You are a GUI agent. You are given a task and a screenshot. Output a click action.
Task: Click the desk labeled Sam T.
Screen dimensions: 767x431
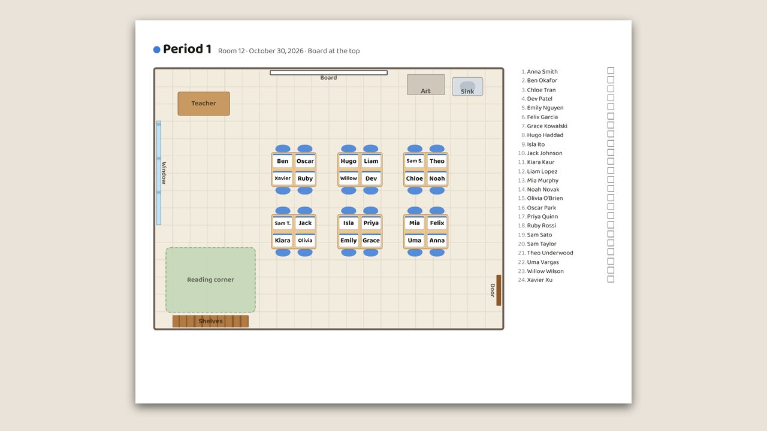(x=283, y=223)
